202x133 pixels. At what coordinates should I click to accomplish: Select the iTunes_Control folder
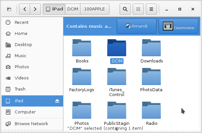point(117,77)
